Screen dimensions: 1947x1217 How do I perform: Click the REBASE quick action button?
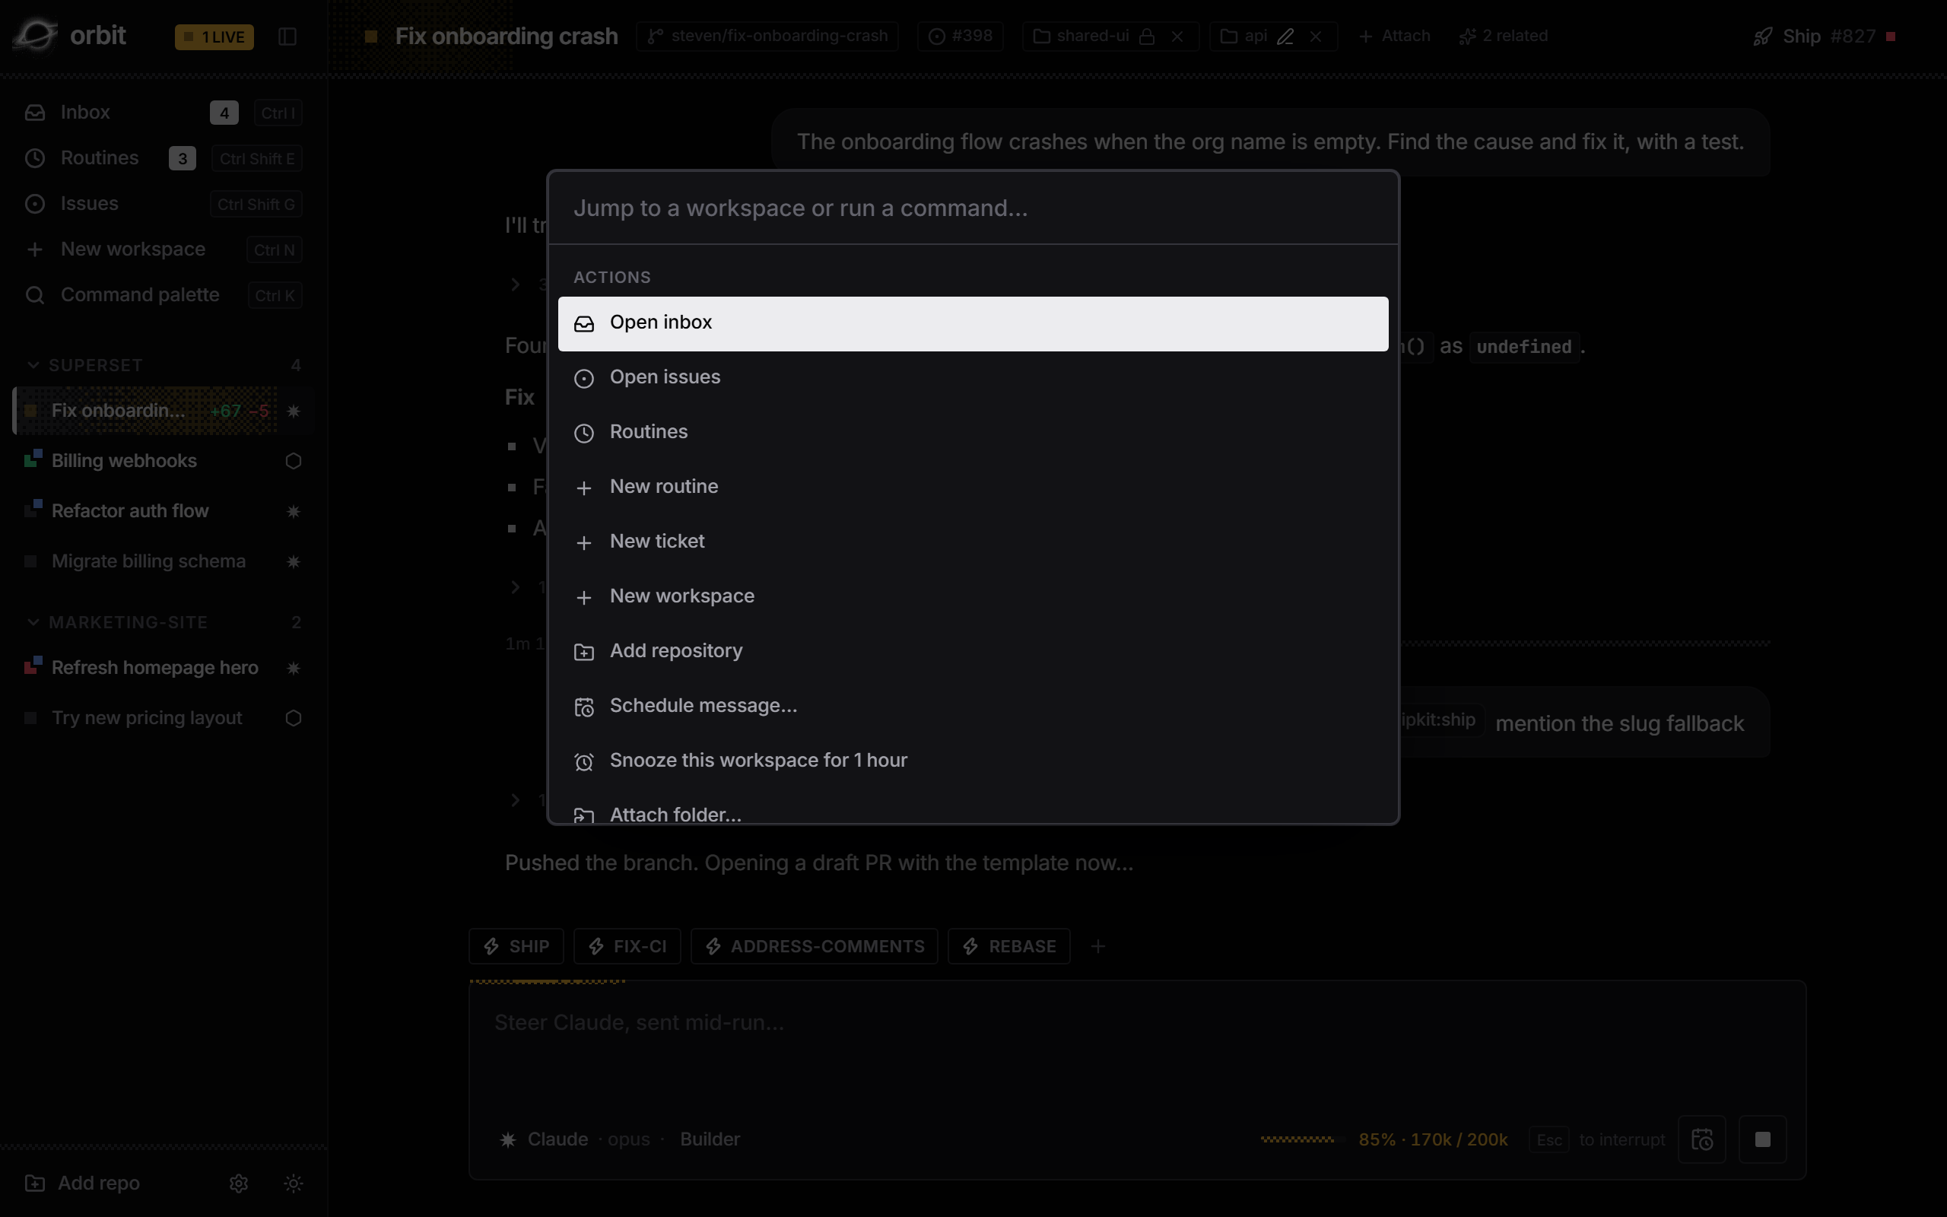coord(1009,946)
